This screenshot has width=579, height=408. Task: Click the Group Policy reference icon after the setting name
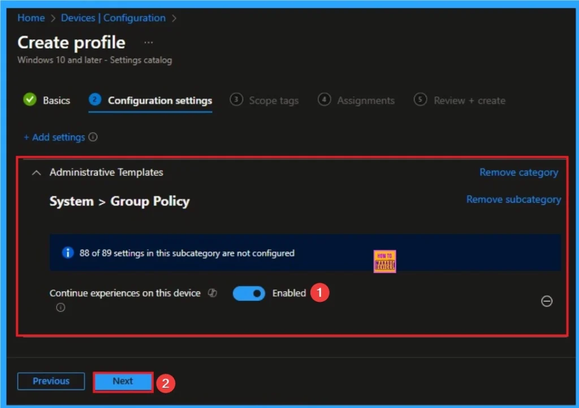(212, 293)
